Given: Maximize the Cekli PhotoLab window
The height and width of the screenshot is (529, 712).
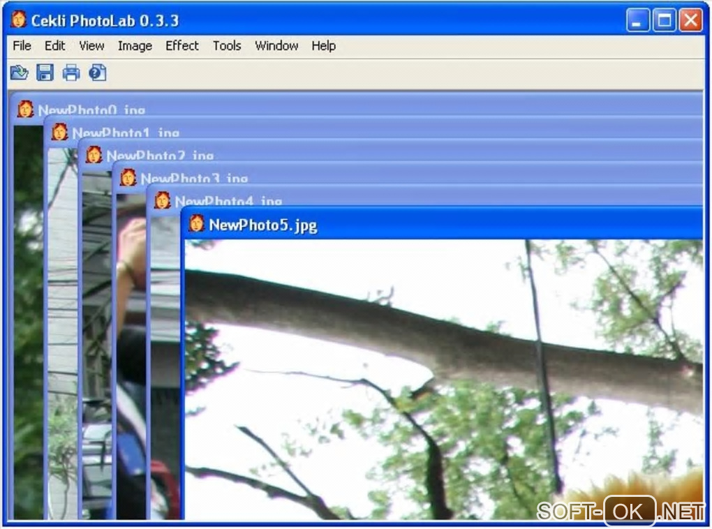Looking at the screenshot, I should [x=664, y=20].
